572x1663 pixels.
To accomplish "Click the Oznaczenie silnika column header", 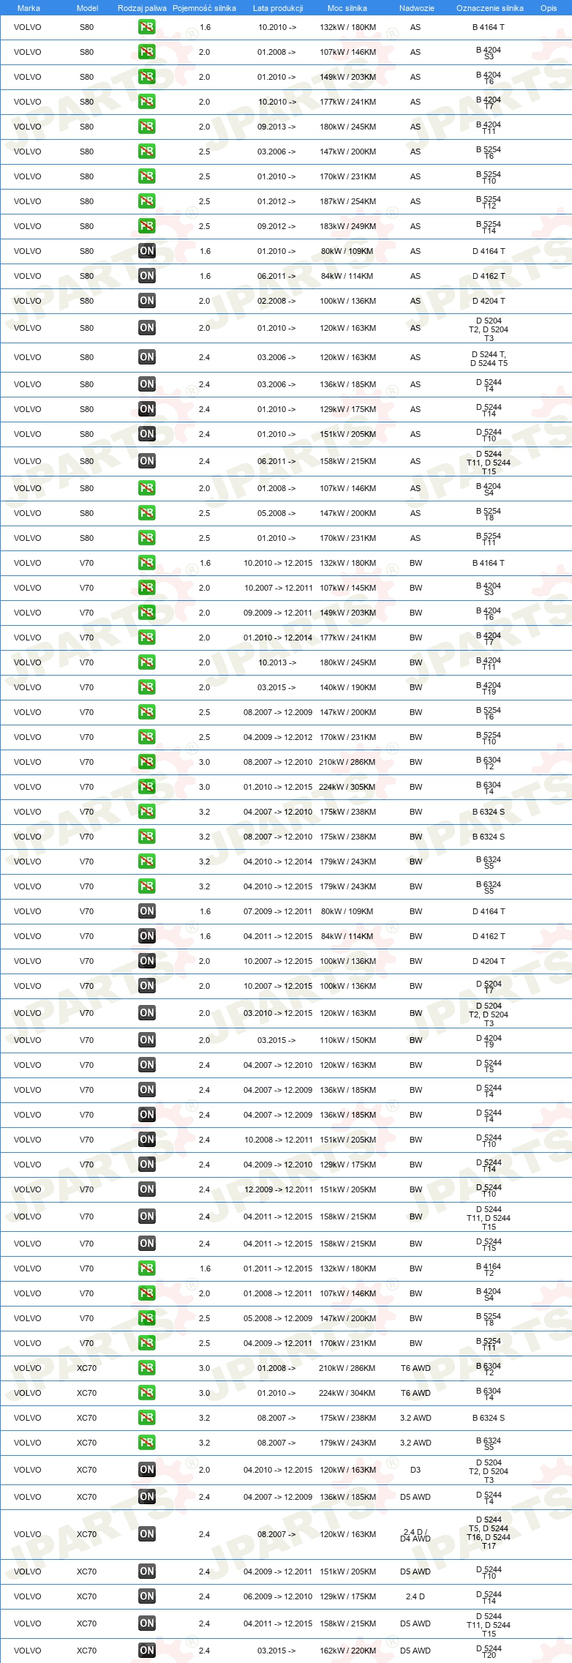I will (490, 8).
